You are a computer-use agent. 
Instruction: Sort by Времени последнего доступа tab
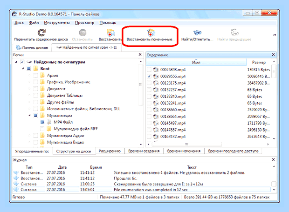pos(233,151)
